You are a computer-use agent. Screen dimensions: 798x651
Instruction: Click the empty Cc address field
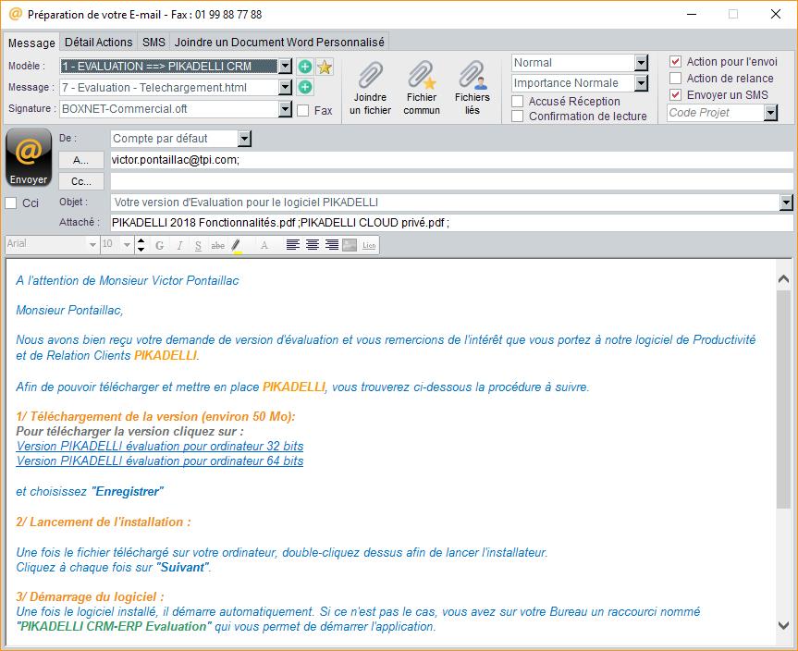(x=452, y=181)
